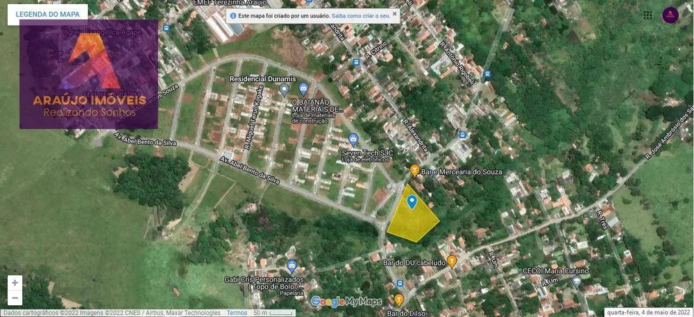This screenshot has height=317, width=694.
Task: Open the account profile avatar
Action: click(x=670, y=15)
